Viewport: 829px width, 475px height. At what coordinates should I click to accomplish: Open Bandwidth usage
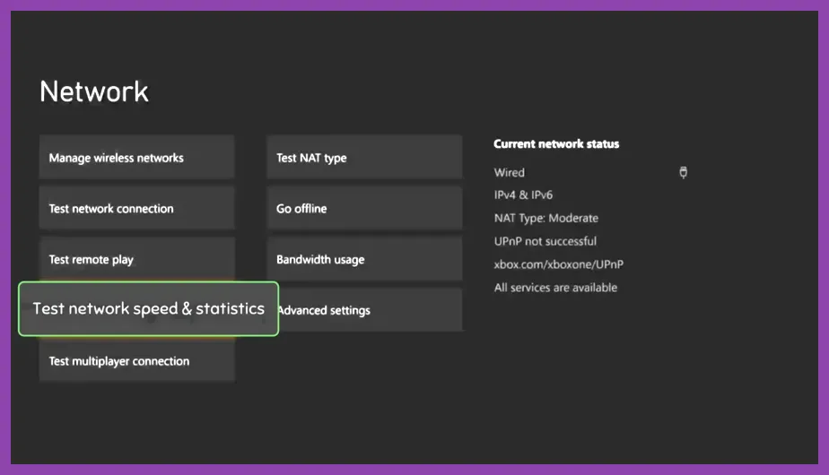pyautogui.click(x=364, y=259)
